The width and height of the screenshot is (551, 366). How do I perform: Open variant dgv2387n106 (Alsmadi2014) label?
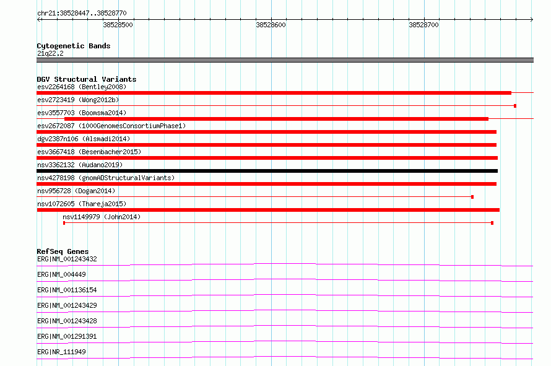[x=84, y=139]
